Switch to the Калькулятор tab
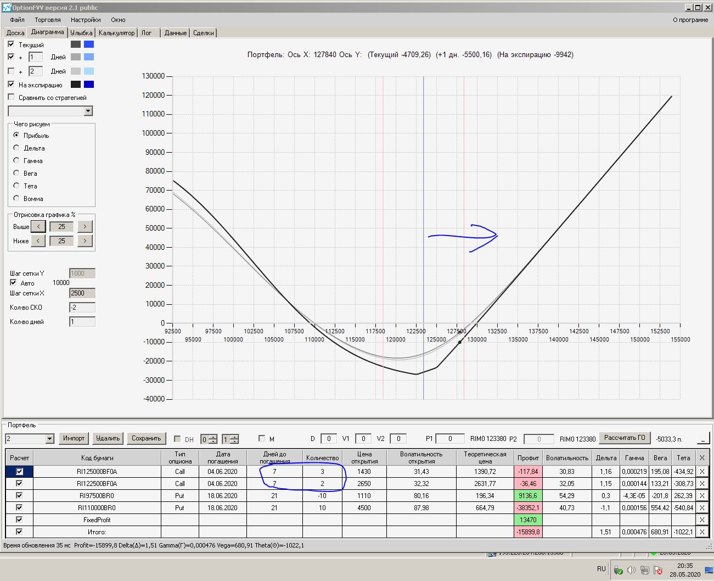Viewport: 714px width, 581px height. tap(116, 33)
